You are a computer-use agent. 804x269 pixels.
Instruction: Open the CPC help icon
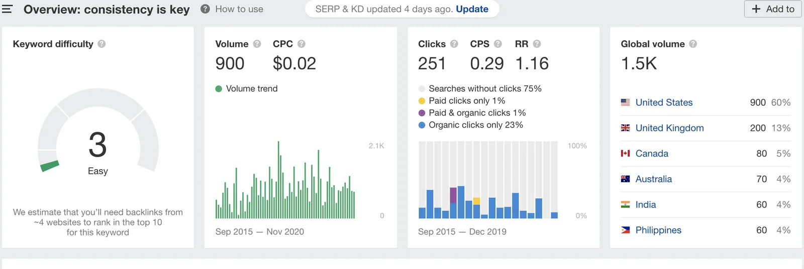click(x=301, y=44)
